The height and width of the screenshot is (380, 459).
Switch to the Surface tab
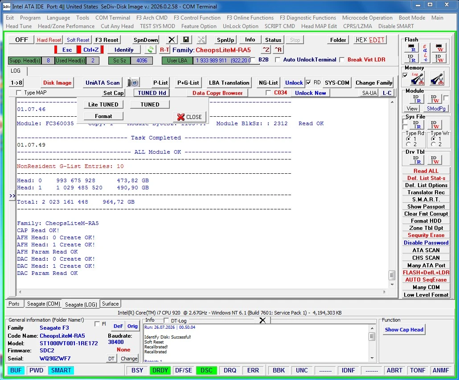pos(111,304)
